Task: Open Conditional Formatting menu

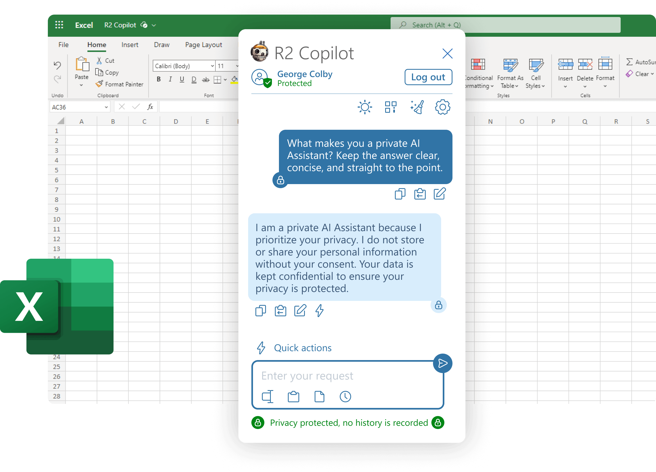Action: point(478,74)
